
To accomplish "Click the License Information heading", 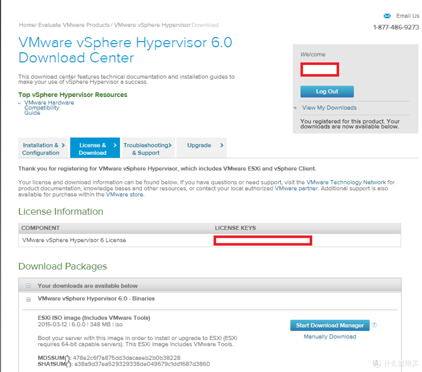I will tap(61, 212).
